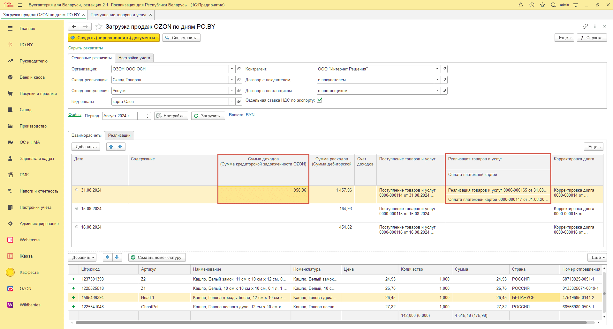Click Создать (перезаполнить) документы button
613x329 pixels.
(x=114, y=38)
